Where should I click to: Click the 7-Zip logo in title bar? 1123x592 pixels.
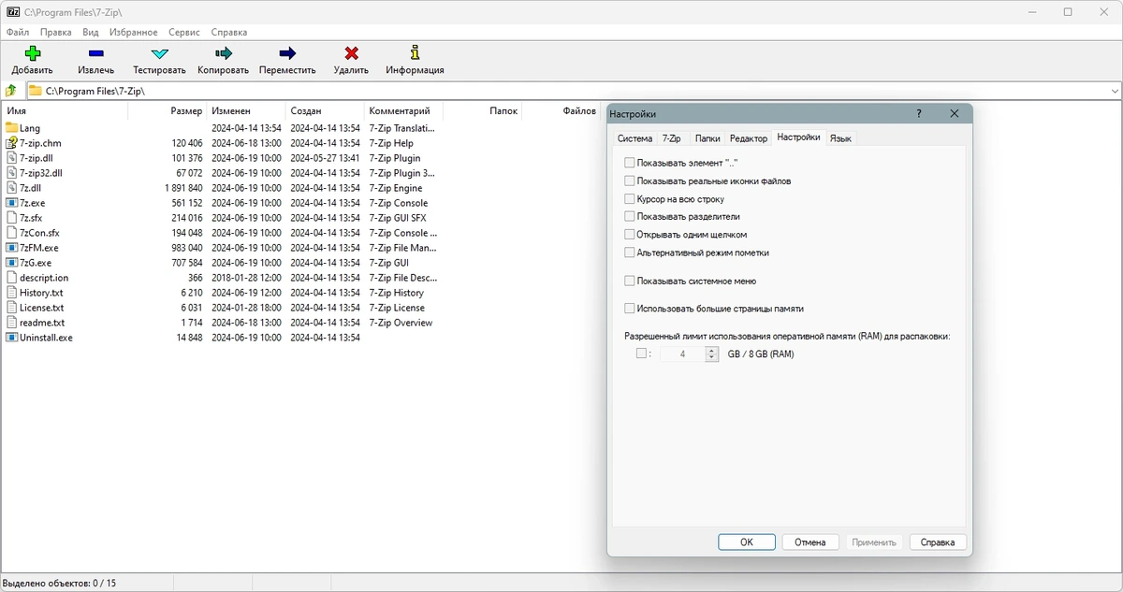13,12
